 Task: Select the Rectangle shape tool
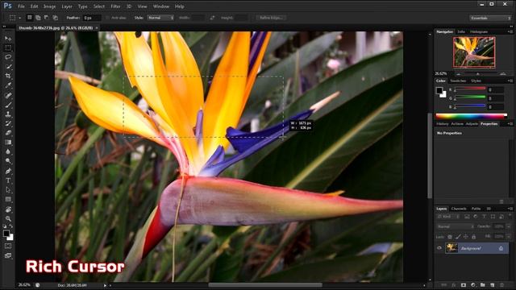click(x=8, y=199)
